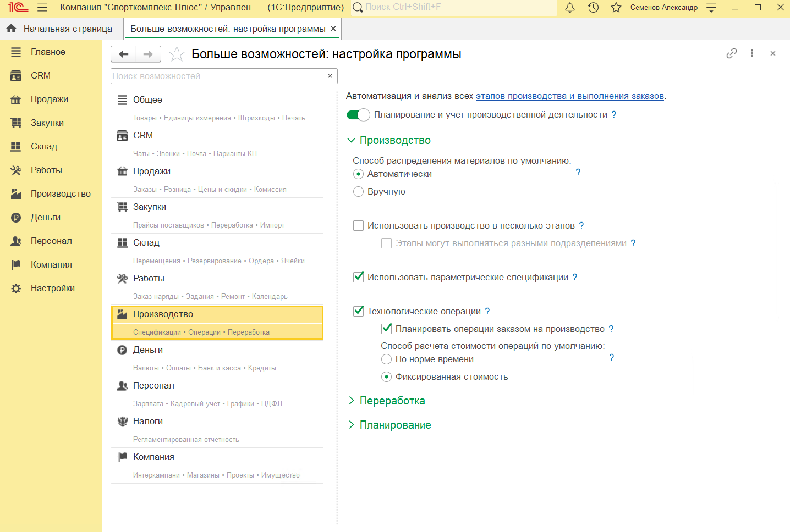Select Автоматически distribution radio button
The image size is (790, 532).
[x=358, y=174]
